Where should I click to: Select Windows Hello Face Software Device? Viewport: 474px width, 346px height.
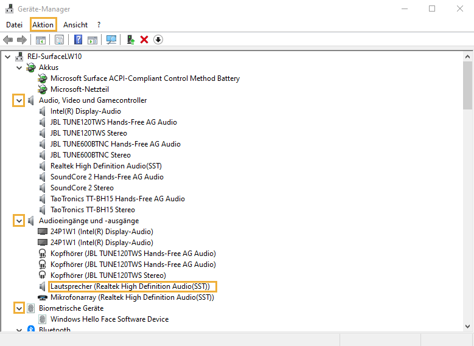[x=110, y=319]
